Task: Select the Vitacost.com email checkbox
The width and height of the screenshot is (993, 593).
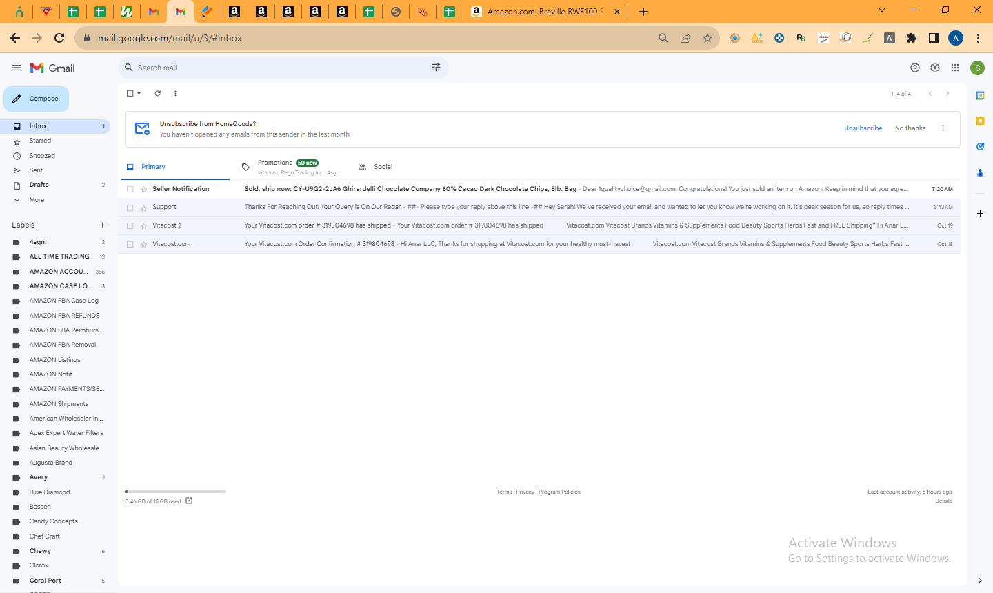Action: click(x=130, y=244)
